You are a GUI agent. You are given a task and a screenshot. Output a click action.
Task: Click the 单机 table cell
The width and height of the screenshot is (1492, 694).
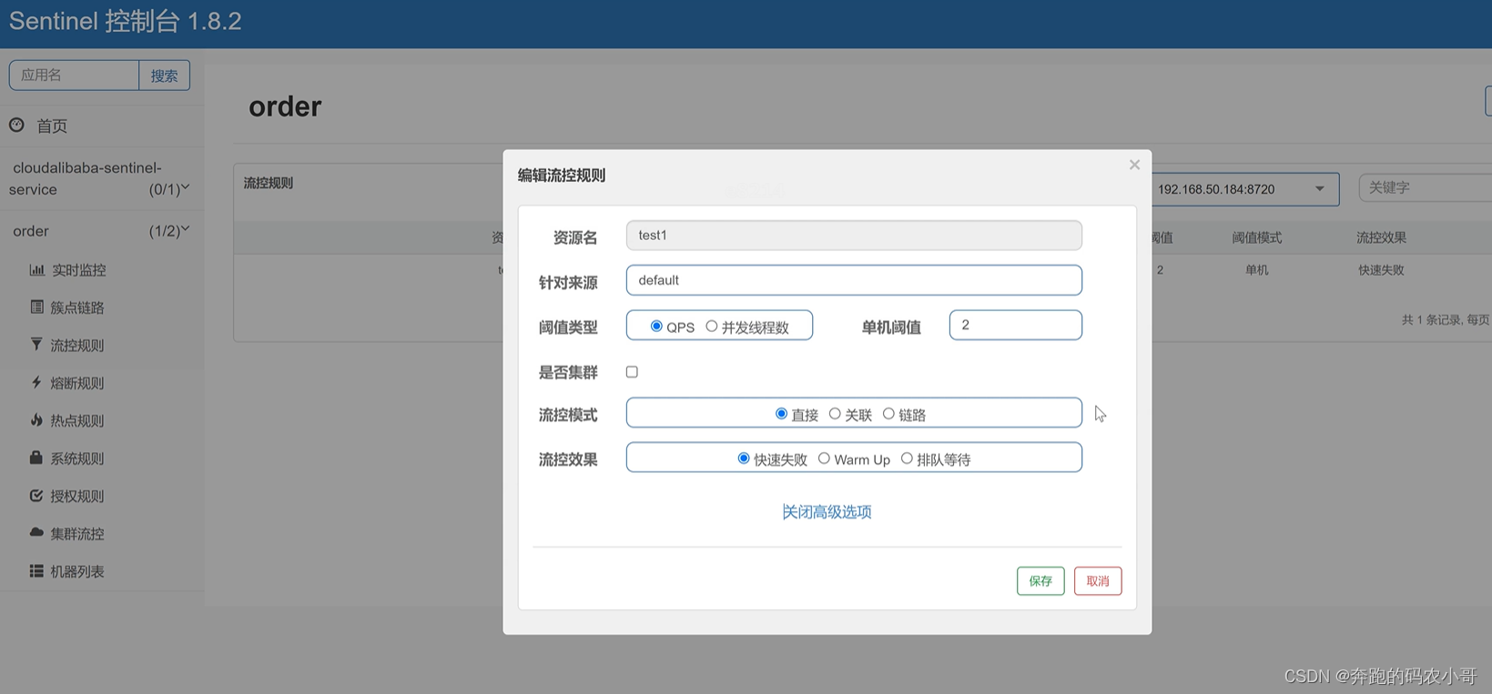(1256, 270)
